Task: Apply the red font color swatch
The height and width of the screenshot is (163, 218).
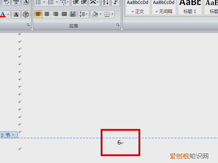Action: [x=3, y=14]
